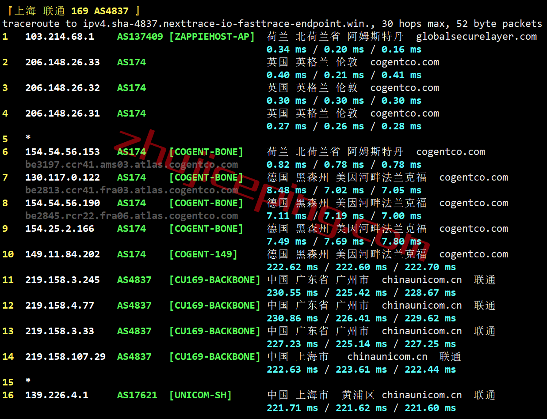Click the asterisk on hop 15
This screenshot has width=547, height=419.
click(x=28, y=381)
